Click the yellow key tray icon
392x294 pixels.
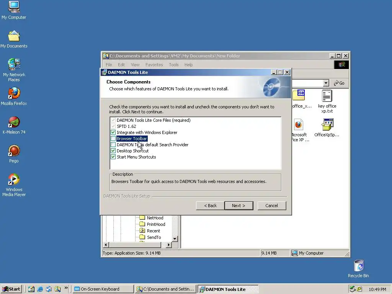point(359,289)
